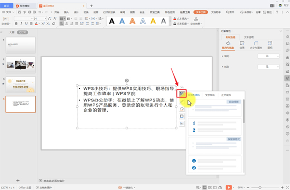Click the bottom quick-tool icon beside the text box
Image resolution: width=290 pixels, height=190 pixels.
182,124
